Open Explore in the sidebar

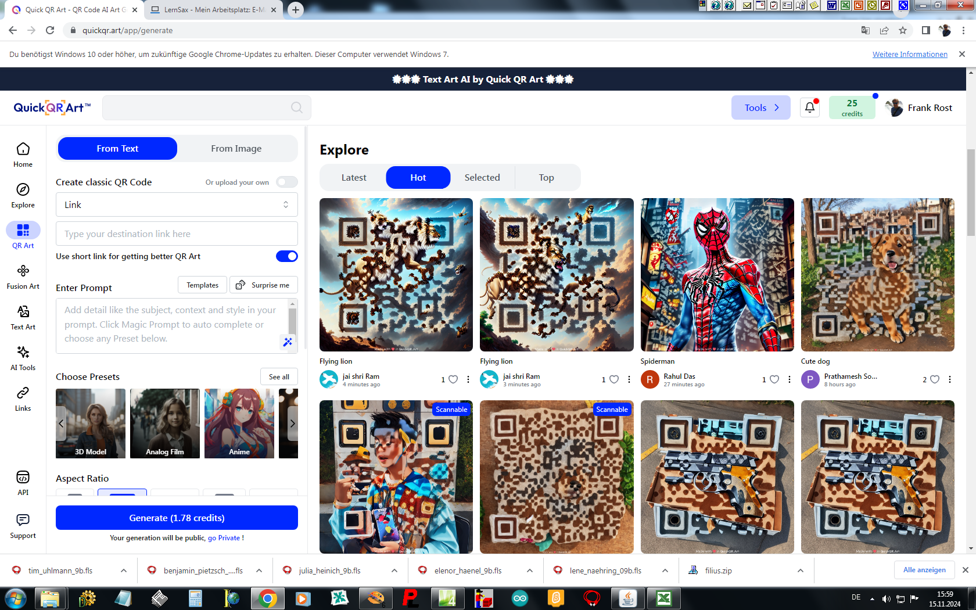(23, 195)
